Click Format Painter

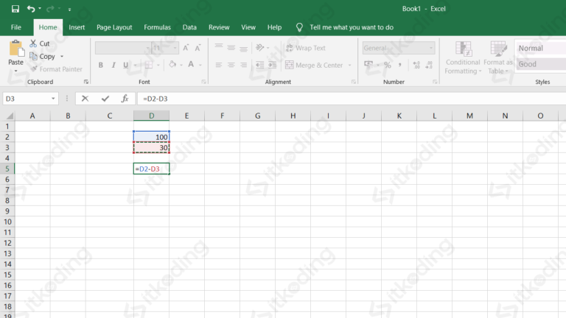(x=56, y=69)
